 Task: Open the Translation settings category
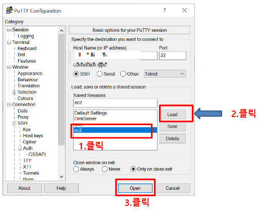click(29, 86)
